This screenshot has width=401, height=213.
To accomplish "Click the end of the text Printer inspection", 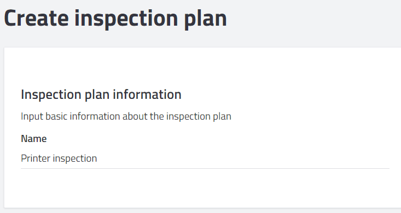I will tap(97, 158).
